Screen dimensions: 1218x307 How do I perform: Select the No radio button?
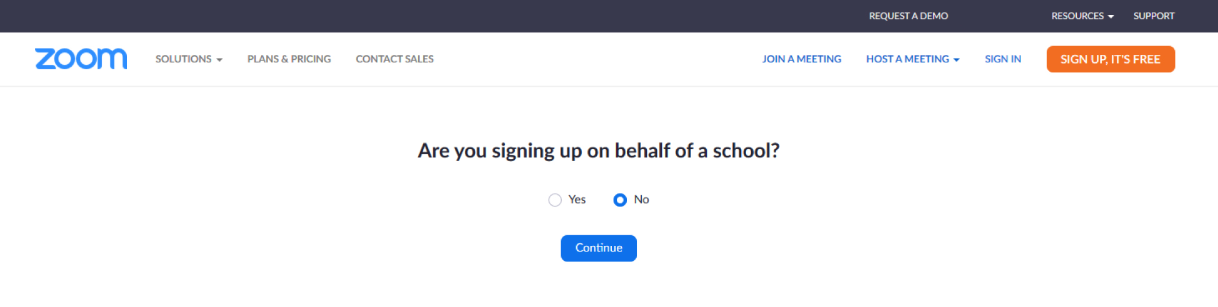(x=620, y=200)
